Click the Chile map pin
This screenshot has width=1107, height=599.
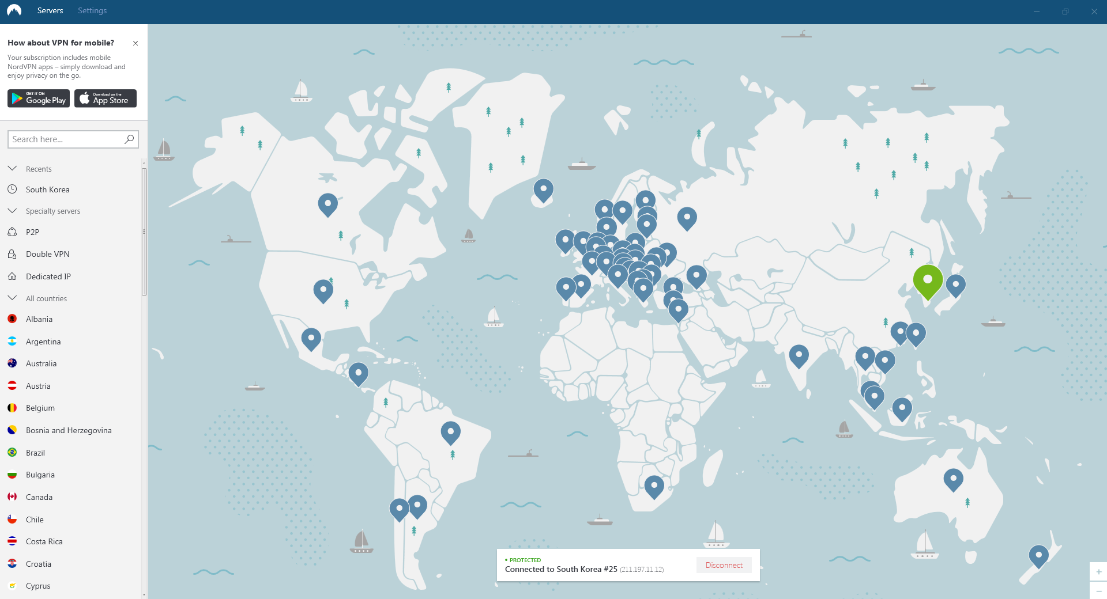point(399,510)
